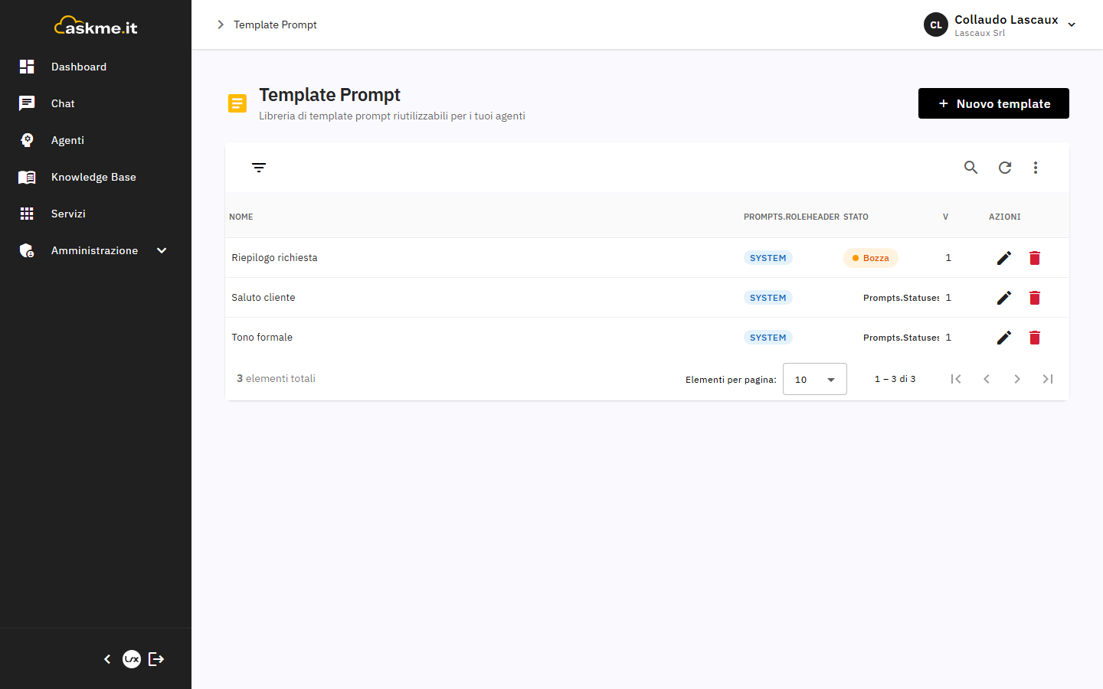Click the Knowledge Base book icon
This screenshot has width=1103, height=689.
click(27, 177)
